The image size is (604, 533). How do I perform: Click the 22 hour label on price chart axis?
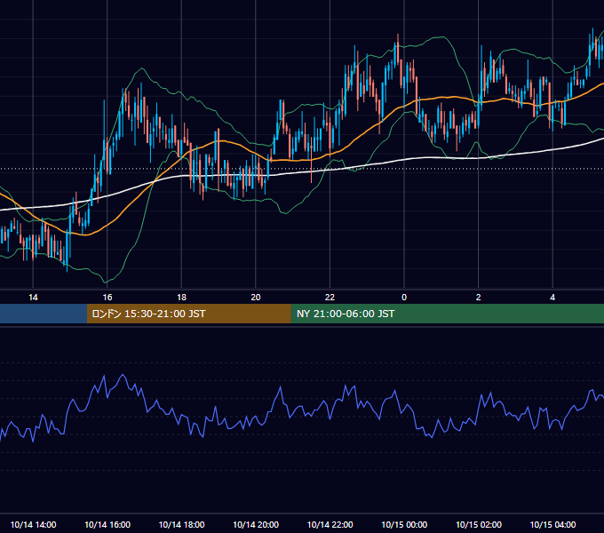pyautogui.click(x=330, y=298)
